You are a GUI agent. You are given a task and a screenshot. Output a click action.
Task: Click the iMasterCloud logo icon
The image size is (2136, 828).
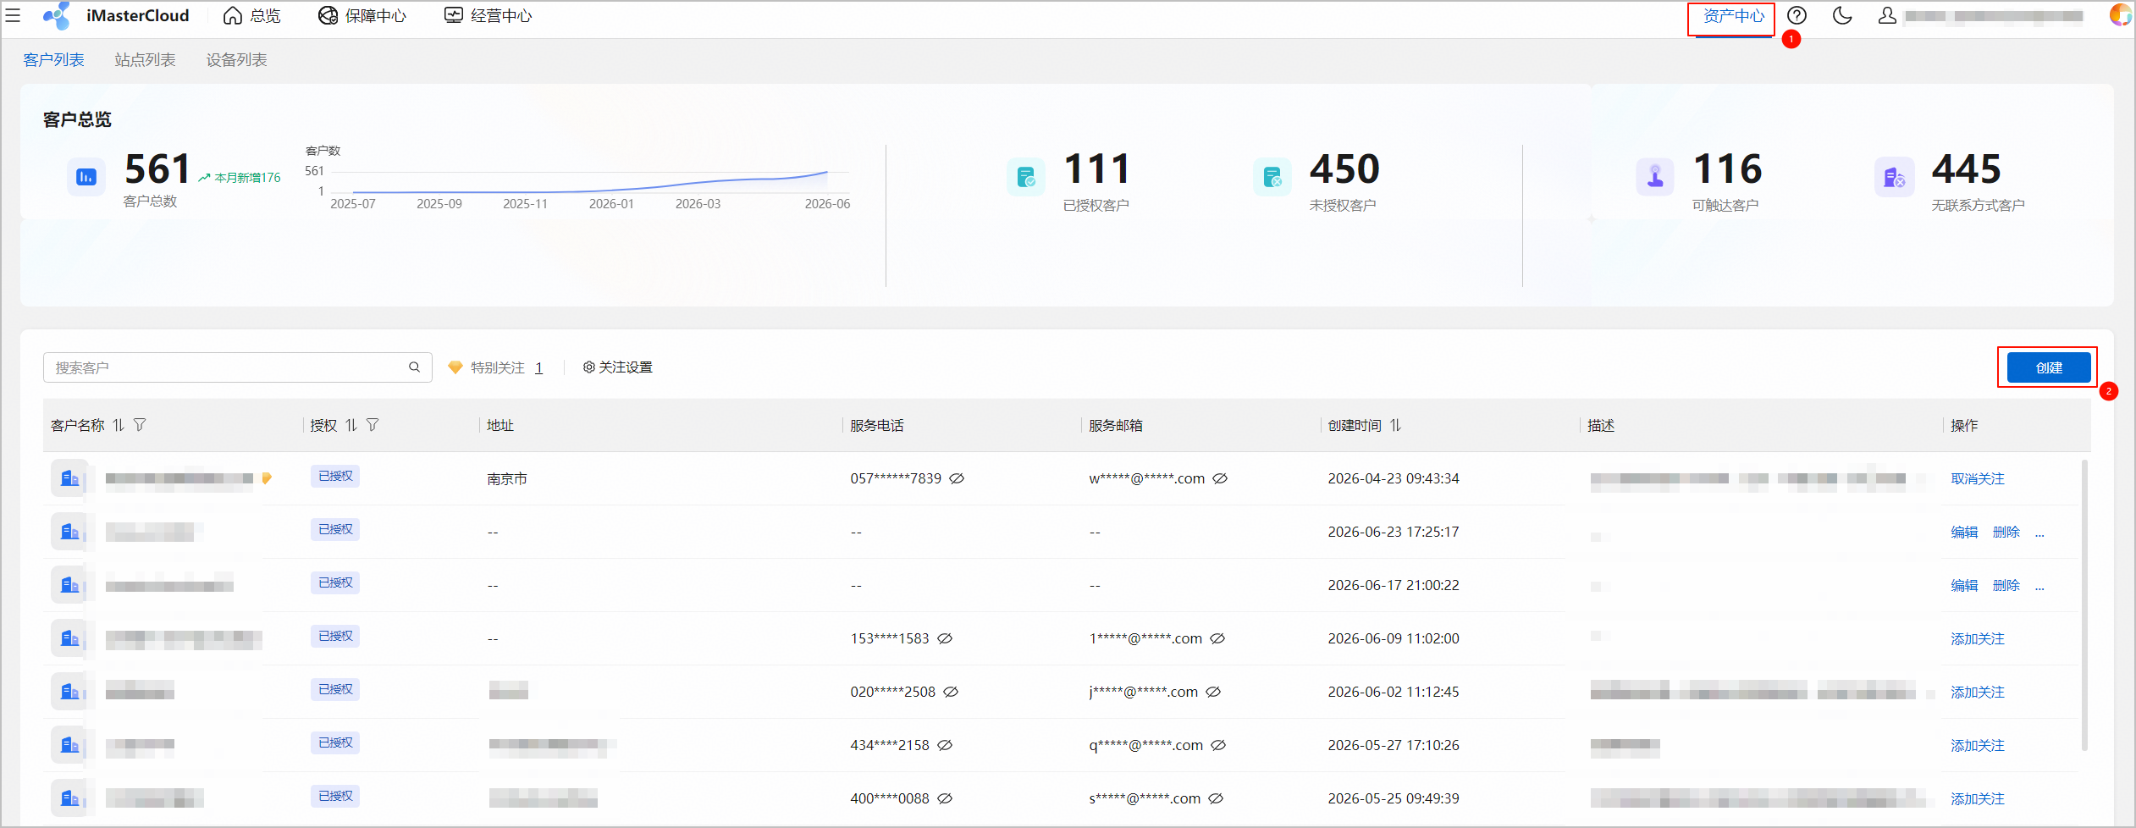58,15
